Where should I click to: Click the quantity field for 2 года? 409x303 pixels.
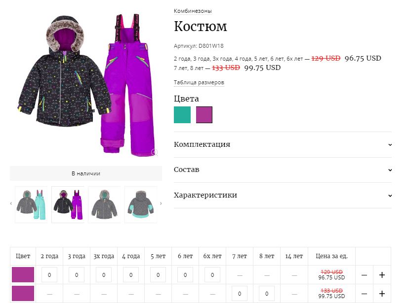(49, 275)
